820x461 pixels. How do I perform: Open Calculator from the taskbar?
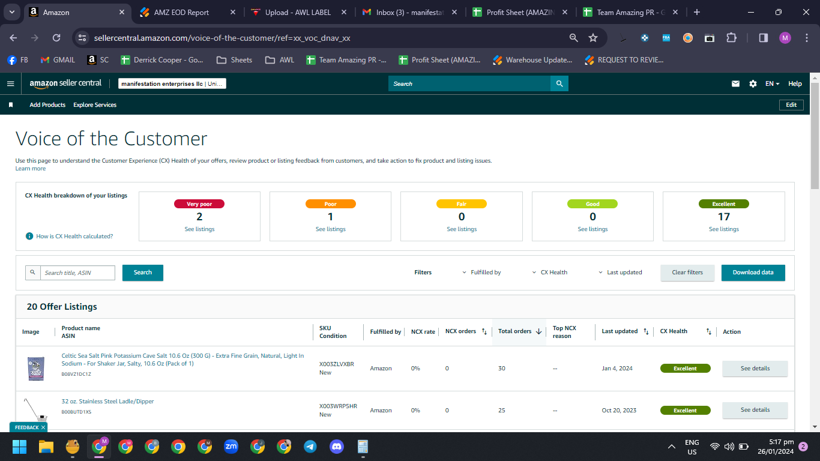363,447
